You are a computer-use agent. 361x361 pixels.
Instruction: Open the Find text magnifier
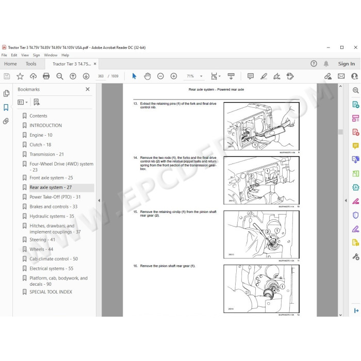60,76
